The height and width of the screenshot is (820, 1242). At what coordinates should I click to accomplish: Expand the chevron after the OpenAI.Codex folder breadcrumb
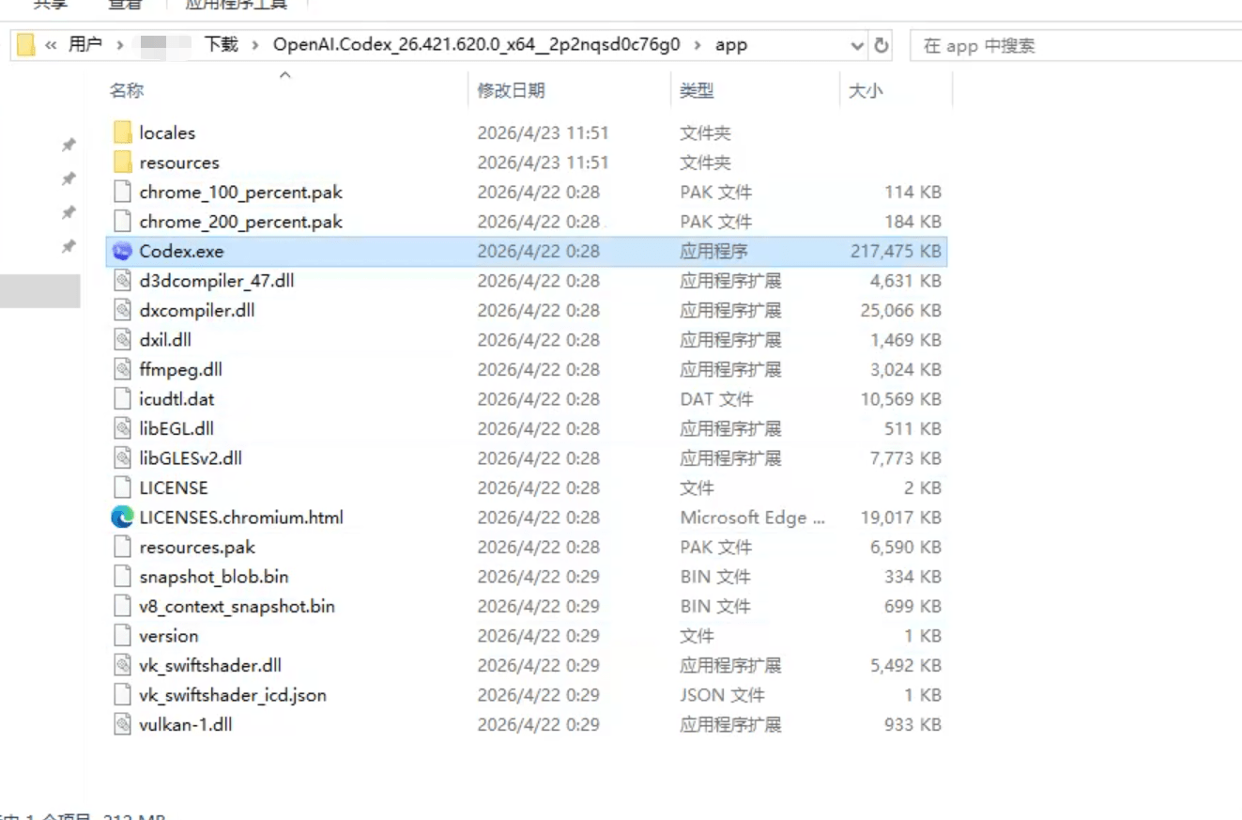[698, 45]
